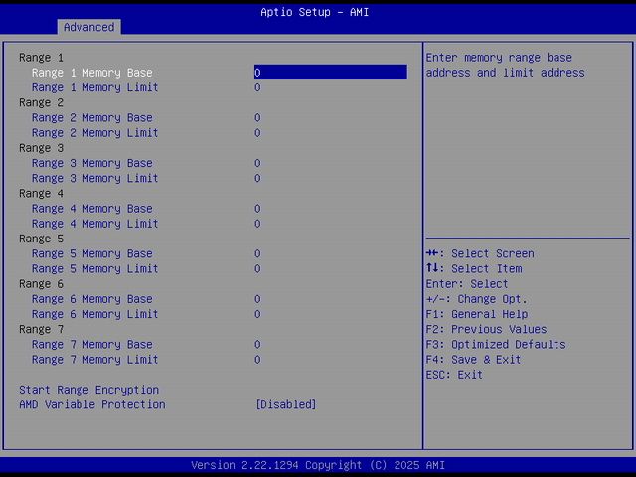Click the Enter: Select key hint
This screenshot has width=636, height=477.
point(467,284)
